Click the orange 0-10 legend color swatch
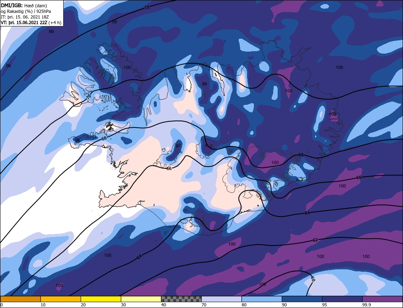Image resolution: width=403 pixels, height=308 pixels. pyautogui.click(x=20, y=299)
